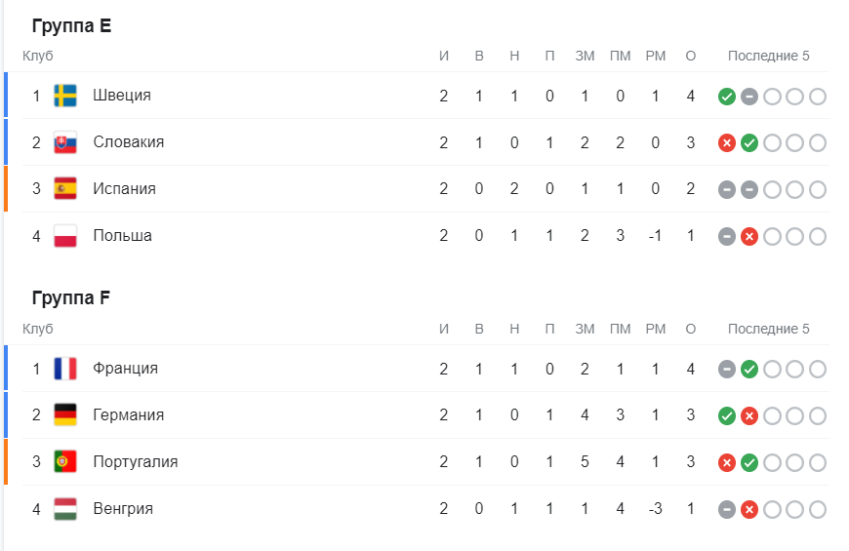Click Spain's first grey draw icon
The height and width of the screenshot is (551, 849).
[727, 190]
